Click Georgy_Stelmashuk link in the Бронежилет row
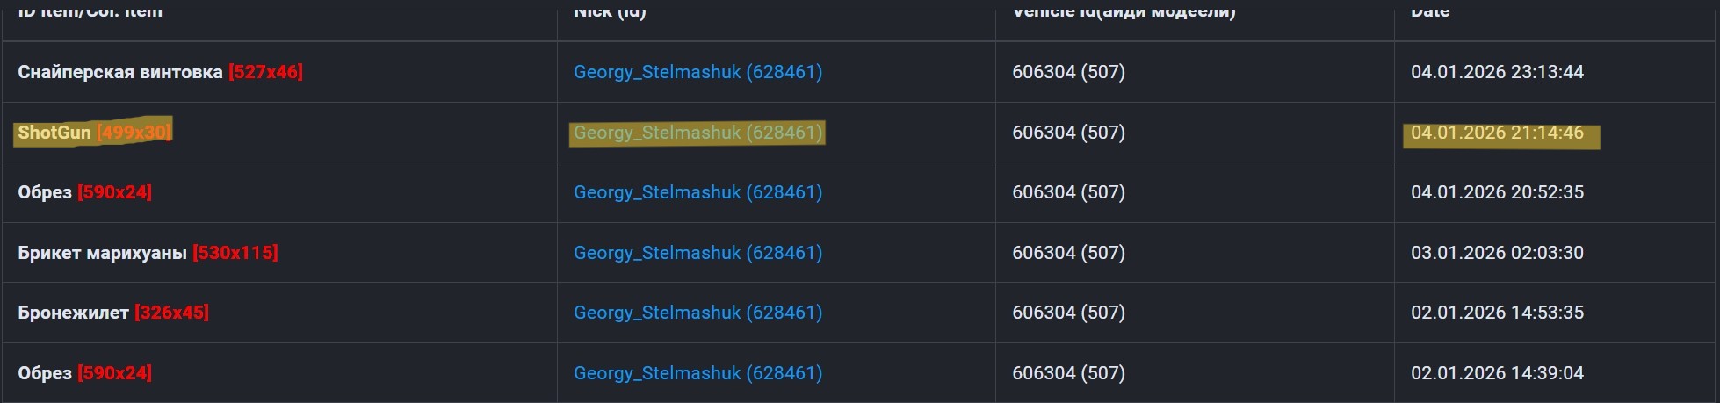Viewport: 1720px width, 403px height. coord(697,313)
